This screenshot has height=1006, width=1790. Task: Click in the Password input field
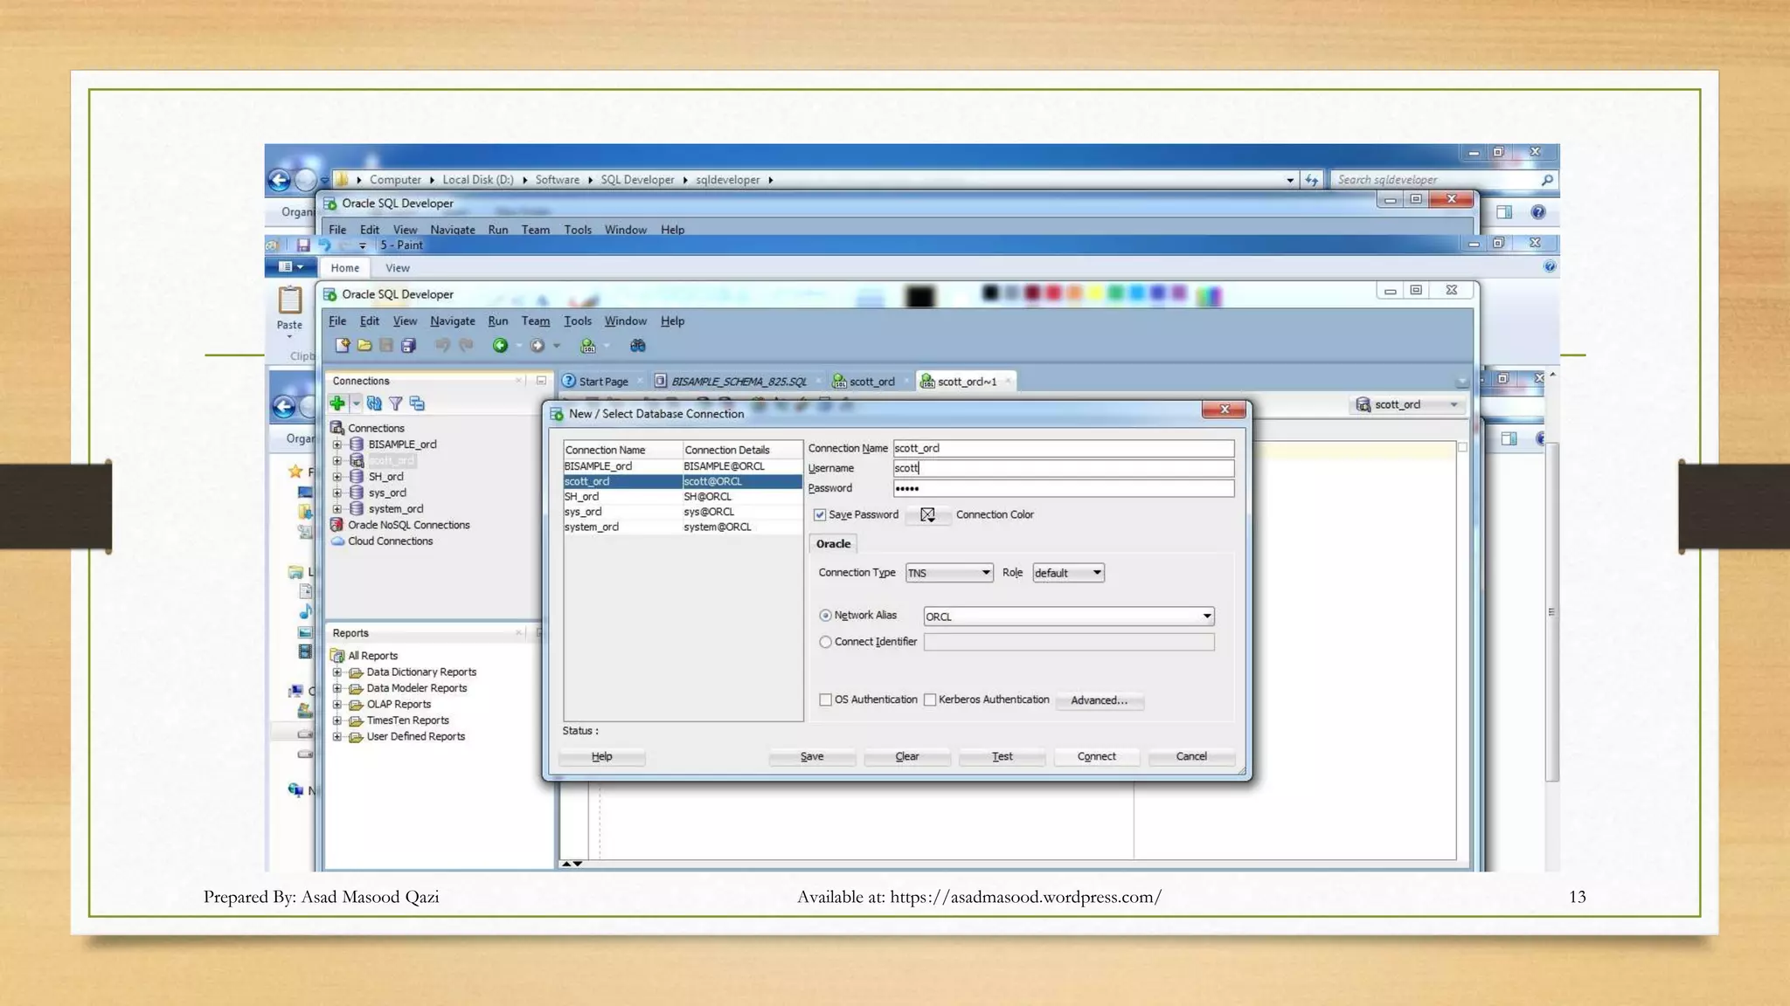(x=1064, y=488)
